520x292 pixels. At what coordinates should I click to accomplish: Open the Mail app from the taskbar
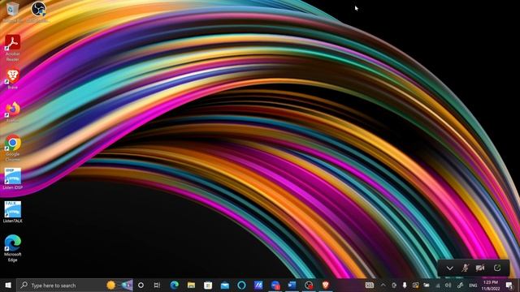[225, 285]
